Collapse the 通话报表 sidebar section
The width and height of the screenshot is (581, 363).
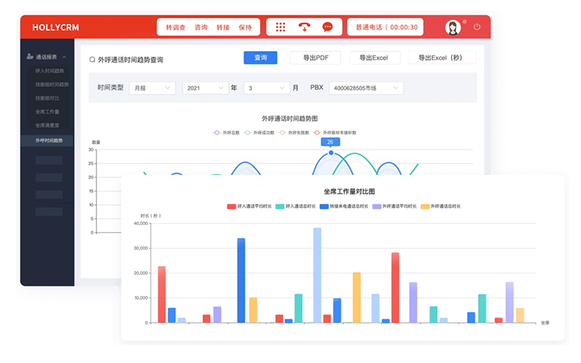point(64,57)
